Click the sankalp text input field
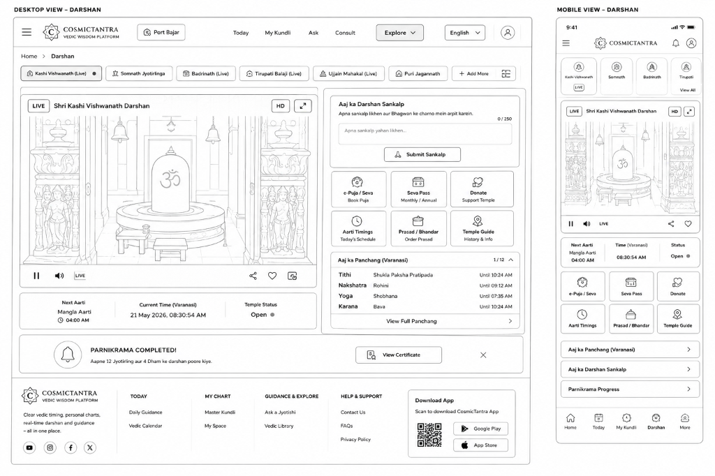The image size is (715, 476). tap(425, 134)
